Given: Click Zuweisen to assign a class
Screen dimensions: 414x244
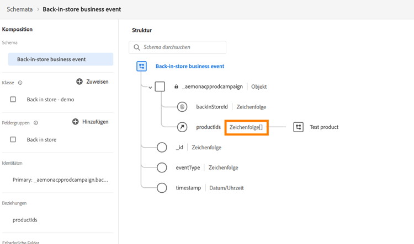Looking at the screenshot, I should [x=92, y=82].
